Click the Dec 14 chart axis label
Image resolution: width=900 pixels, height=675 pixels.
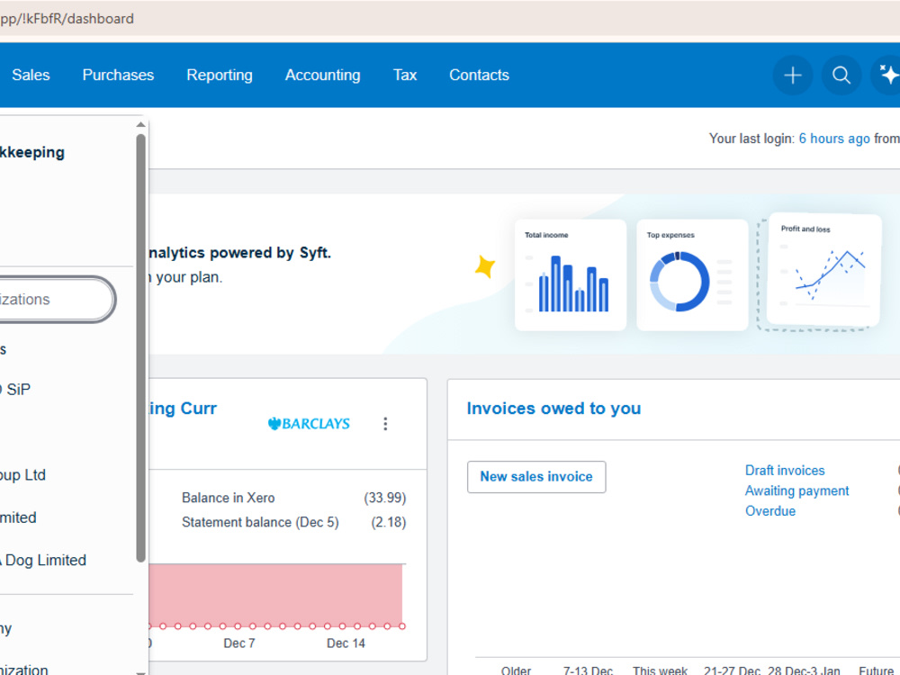click(x=346, y=643)
